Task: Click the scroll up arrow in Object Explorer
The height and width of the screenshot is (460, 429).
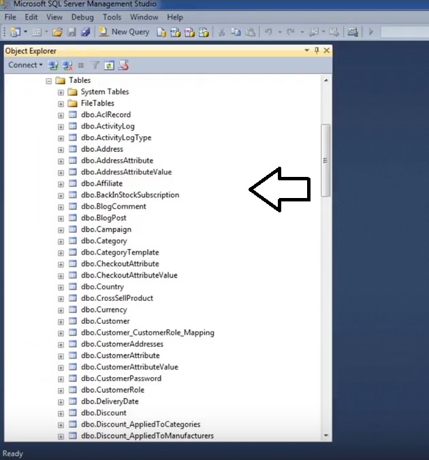Action: pos(326,80)
